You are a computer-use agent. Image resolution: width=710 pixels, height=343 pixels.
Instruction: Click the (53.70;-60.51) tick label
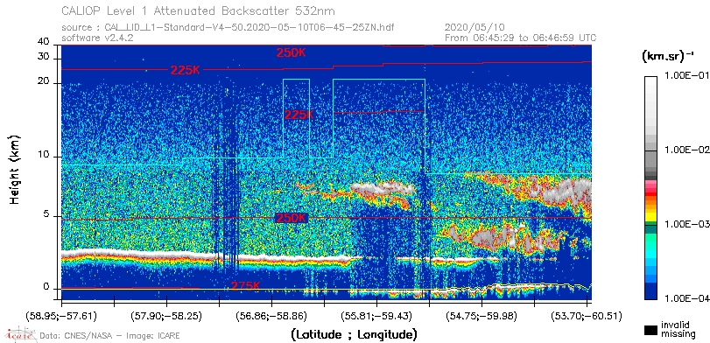587,315
